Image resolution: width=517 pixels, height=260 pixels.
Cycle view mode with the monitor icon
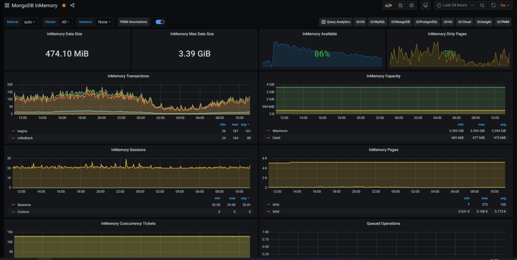pos(425,5)
